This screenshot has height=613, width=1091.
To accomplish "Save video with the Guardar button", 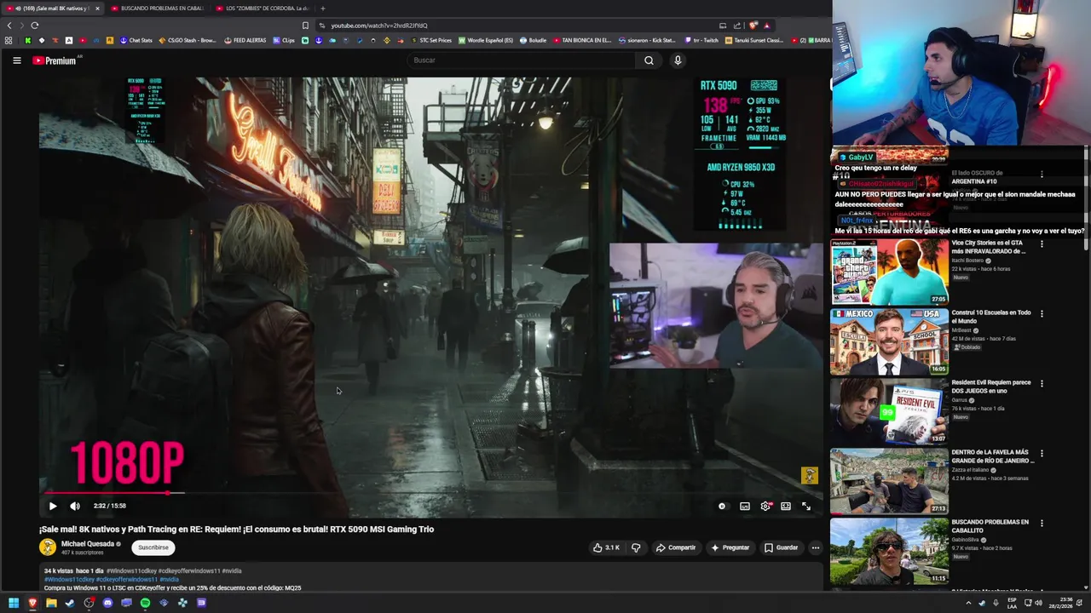I will tap(781, 547).
